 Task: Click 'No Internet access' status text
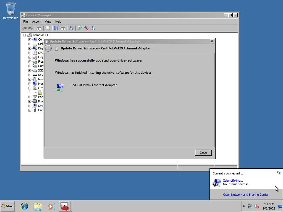[236, 184]
